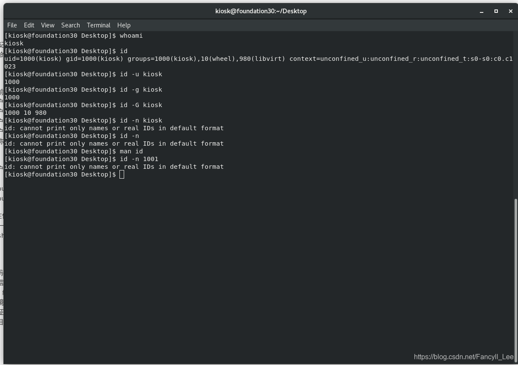Viewport: 518px width, 365px height.
Task: Click the 'id -u kiosk' command
Action: tap(141, 74)
